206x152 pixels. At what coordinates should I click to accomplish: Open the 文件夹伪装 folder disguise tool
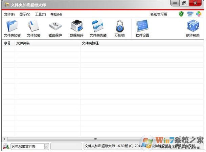pyautogui.click(x=98, y=28)
